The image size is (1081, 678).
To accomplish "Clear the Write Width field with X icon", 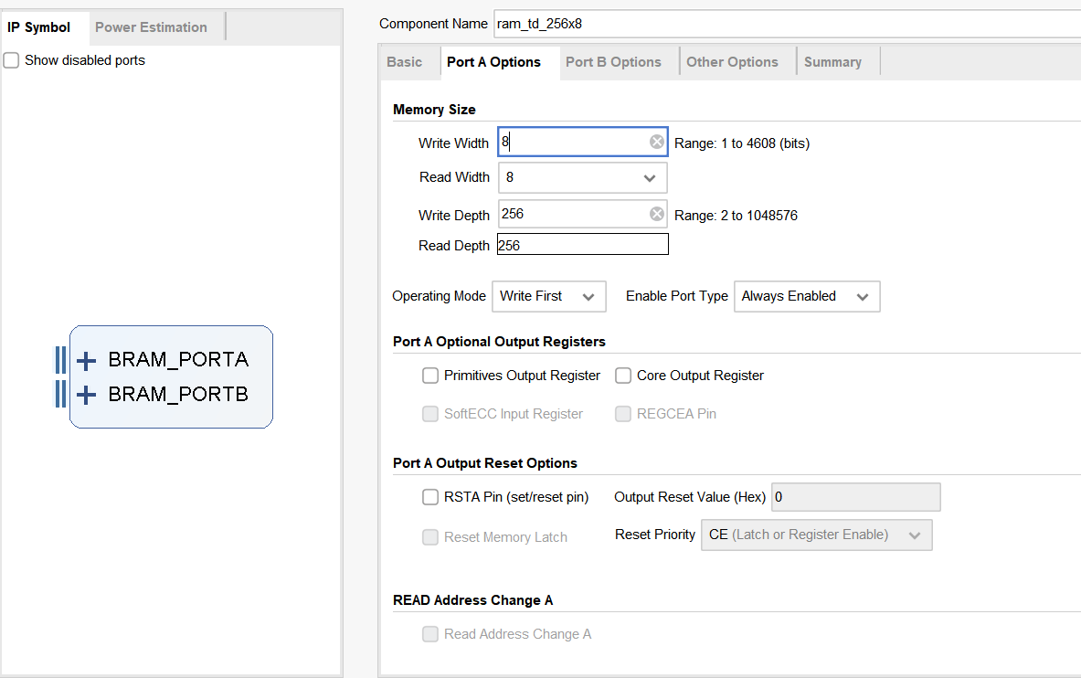I will 656,142.
